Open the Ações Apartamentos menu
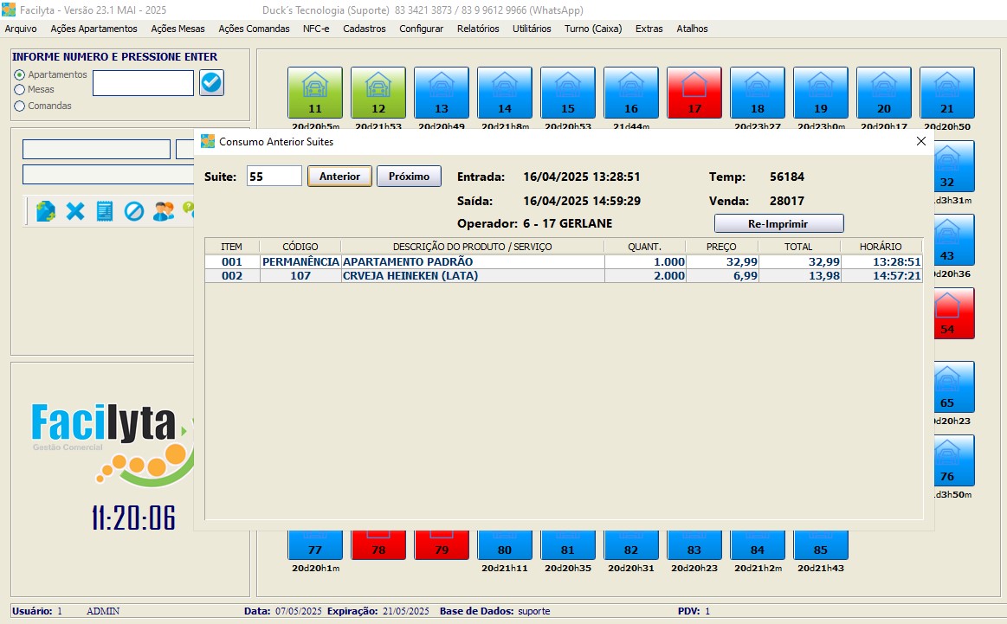 point(94,29)
